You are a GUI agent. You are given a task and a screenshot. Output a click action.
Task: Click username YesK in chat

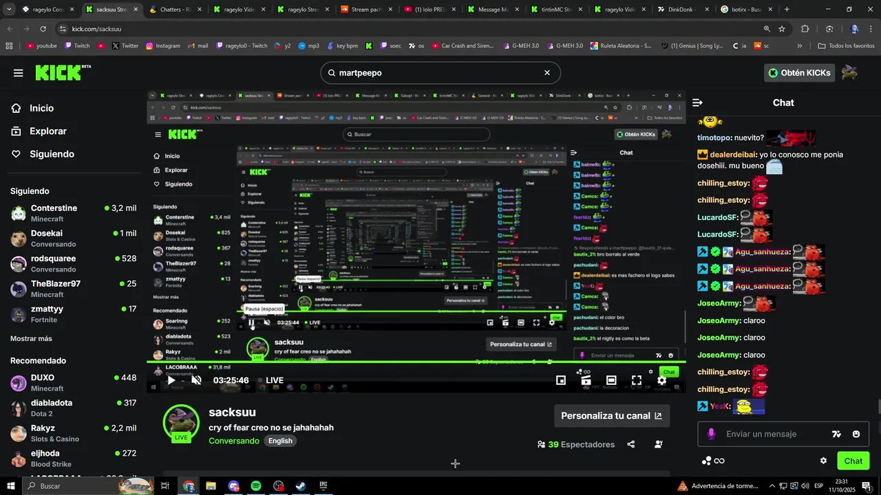(x=720, y=406)
